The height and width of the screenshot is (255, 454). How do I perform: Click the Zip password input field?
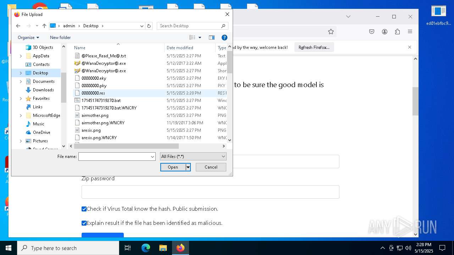pos(210,192)
